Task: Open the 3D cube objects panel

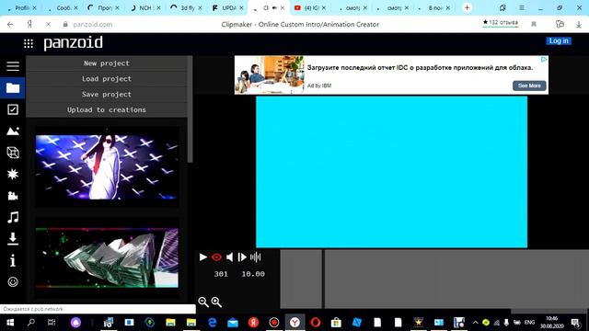Action: coord(13,153)
